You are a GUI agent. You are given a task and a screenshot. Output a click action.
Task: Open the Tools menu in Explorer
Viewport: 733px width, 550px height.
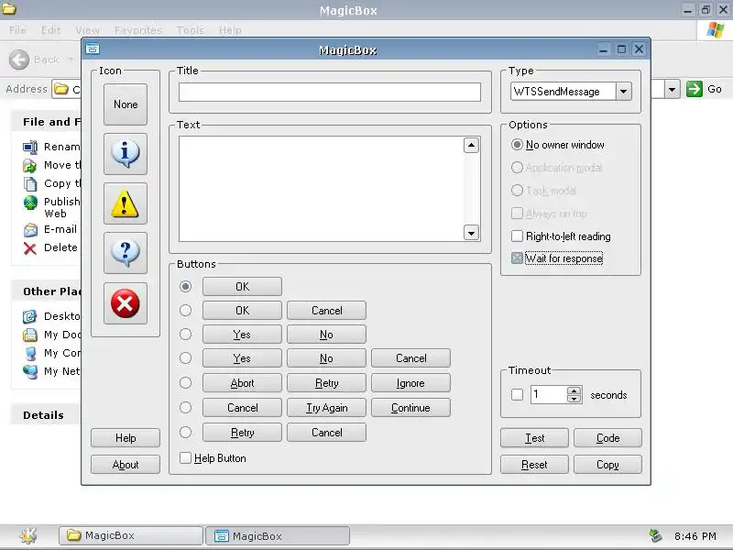click(x=191, y=30)
